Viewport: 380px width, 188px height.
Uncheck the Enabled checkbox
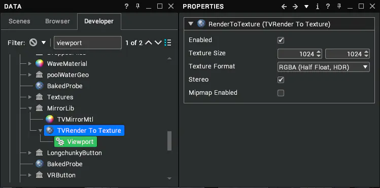point(281,40)
